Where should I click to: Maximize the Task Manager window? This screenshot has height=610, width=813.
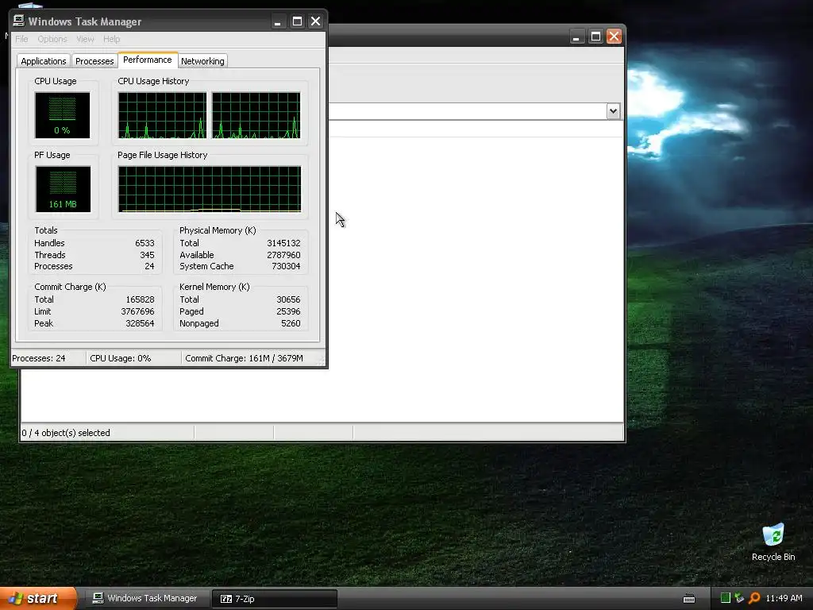[297, 21]
